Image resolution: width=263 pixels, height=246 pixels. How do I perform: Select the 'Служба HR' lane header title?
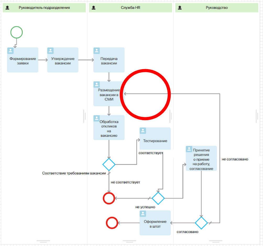tap(130, 8)
